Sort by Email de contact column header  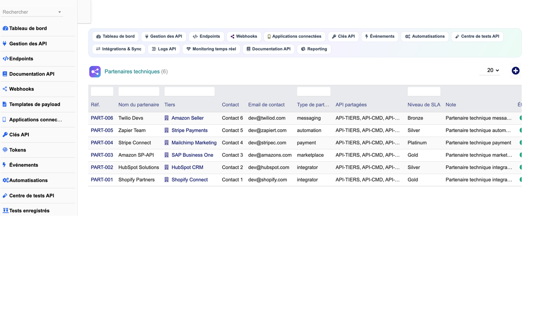266,105
